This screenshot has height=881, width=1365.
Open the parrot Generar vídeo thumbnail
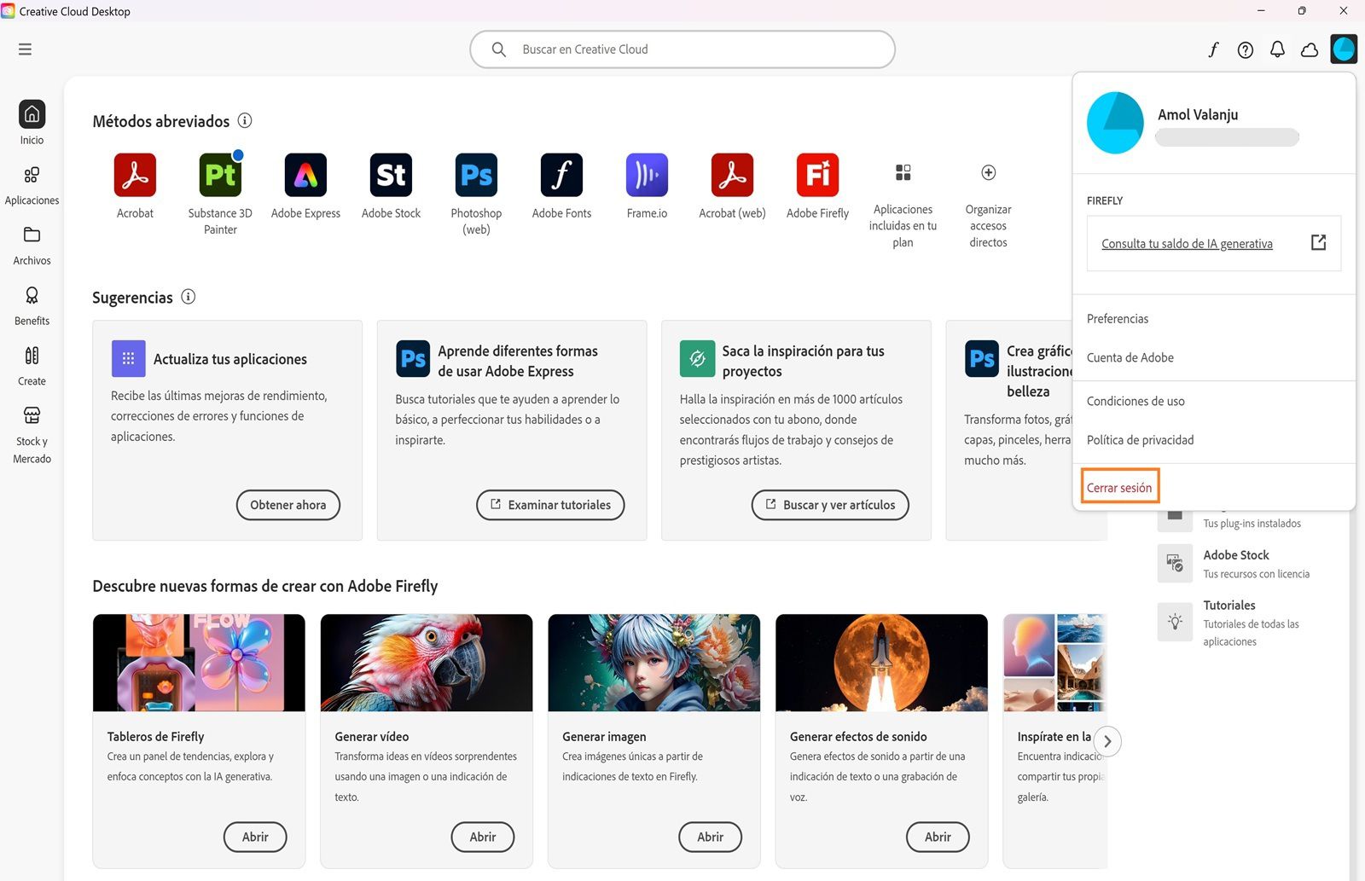427,663
